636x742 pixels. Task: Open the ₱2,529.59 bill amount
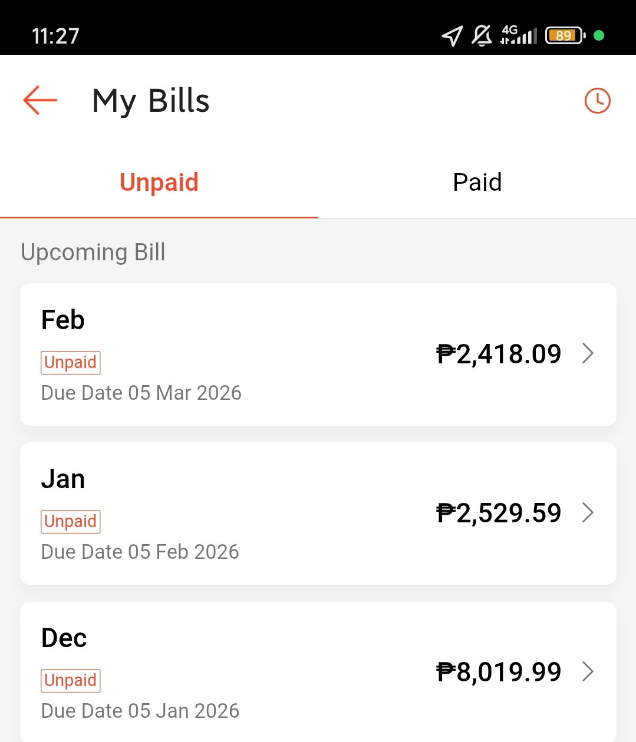coord(499,513)
